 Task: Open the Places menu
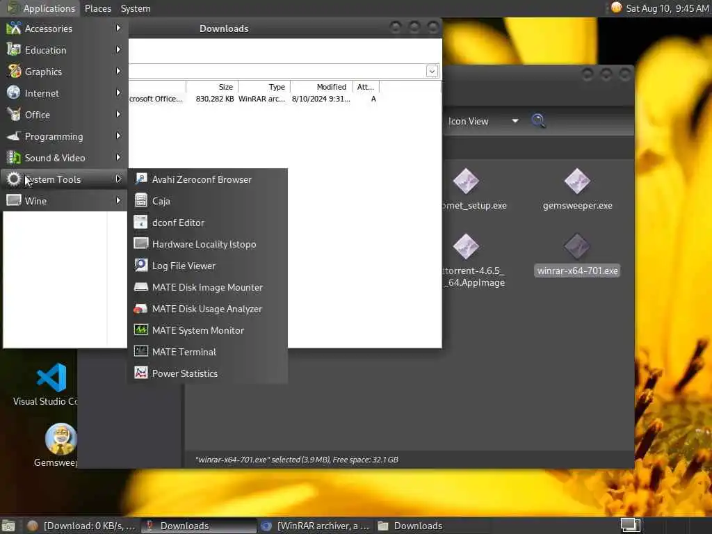click(x=98, y=8)
